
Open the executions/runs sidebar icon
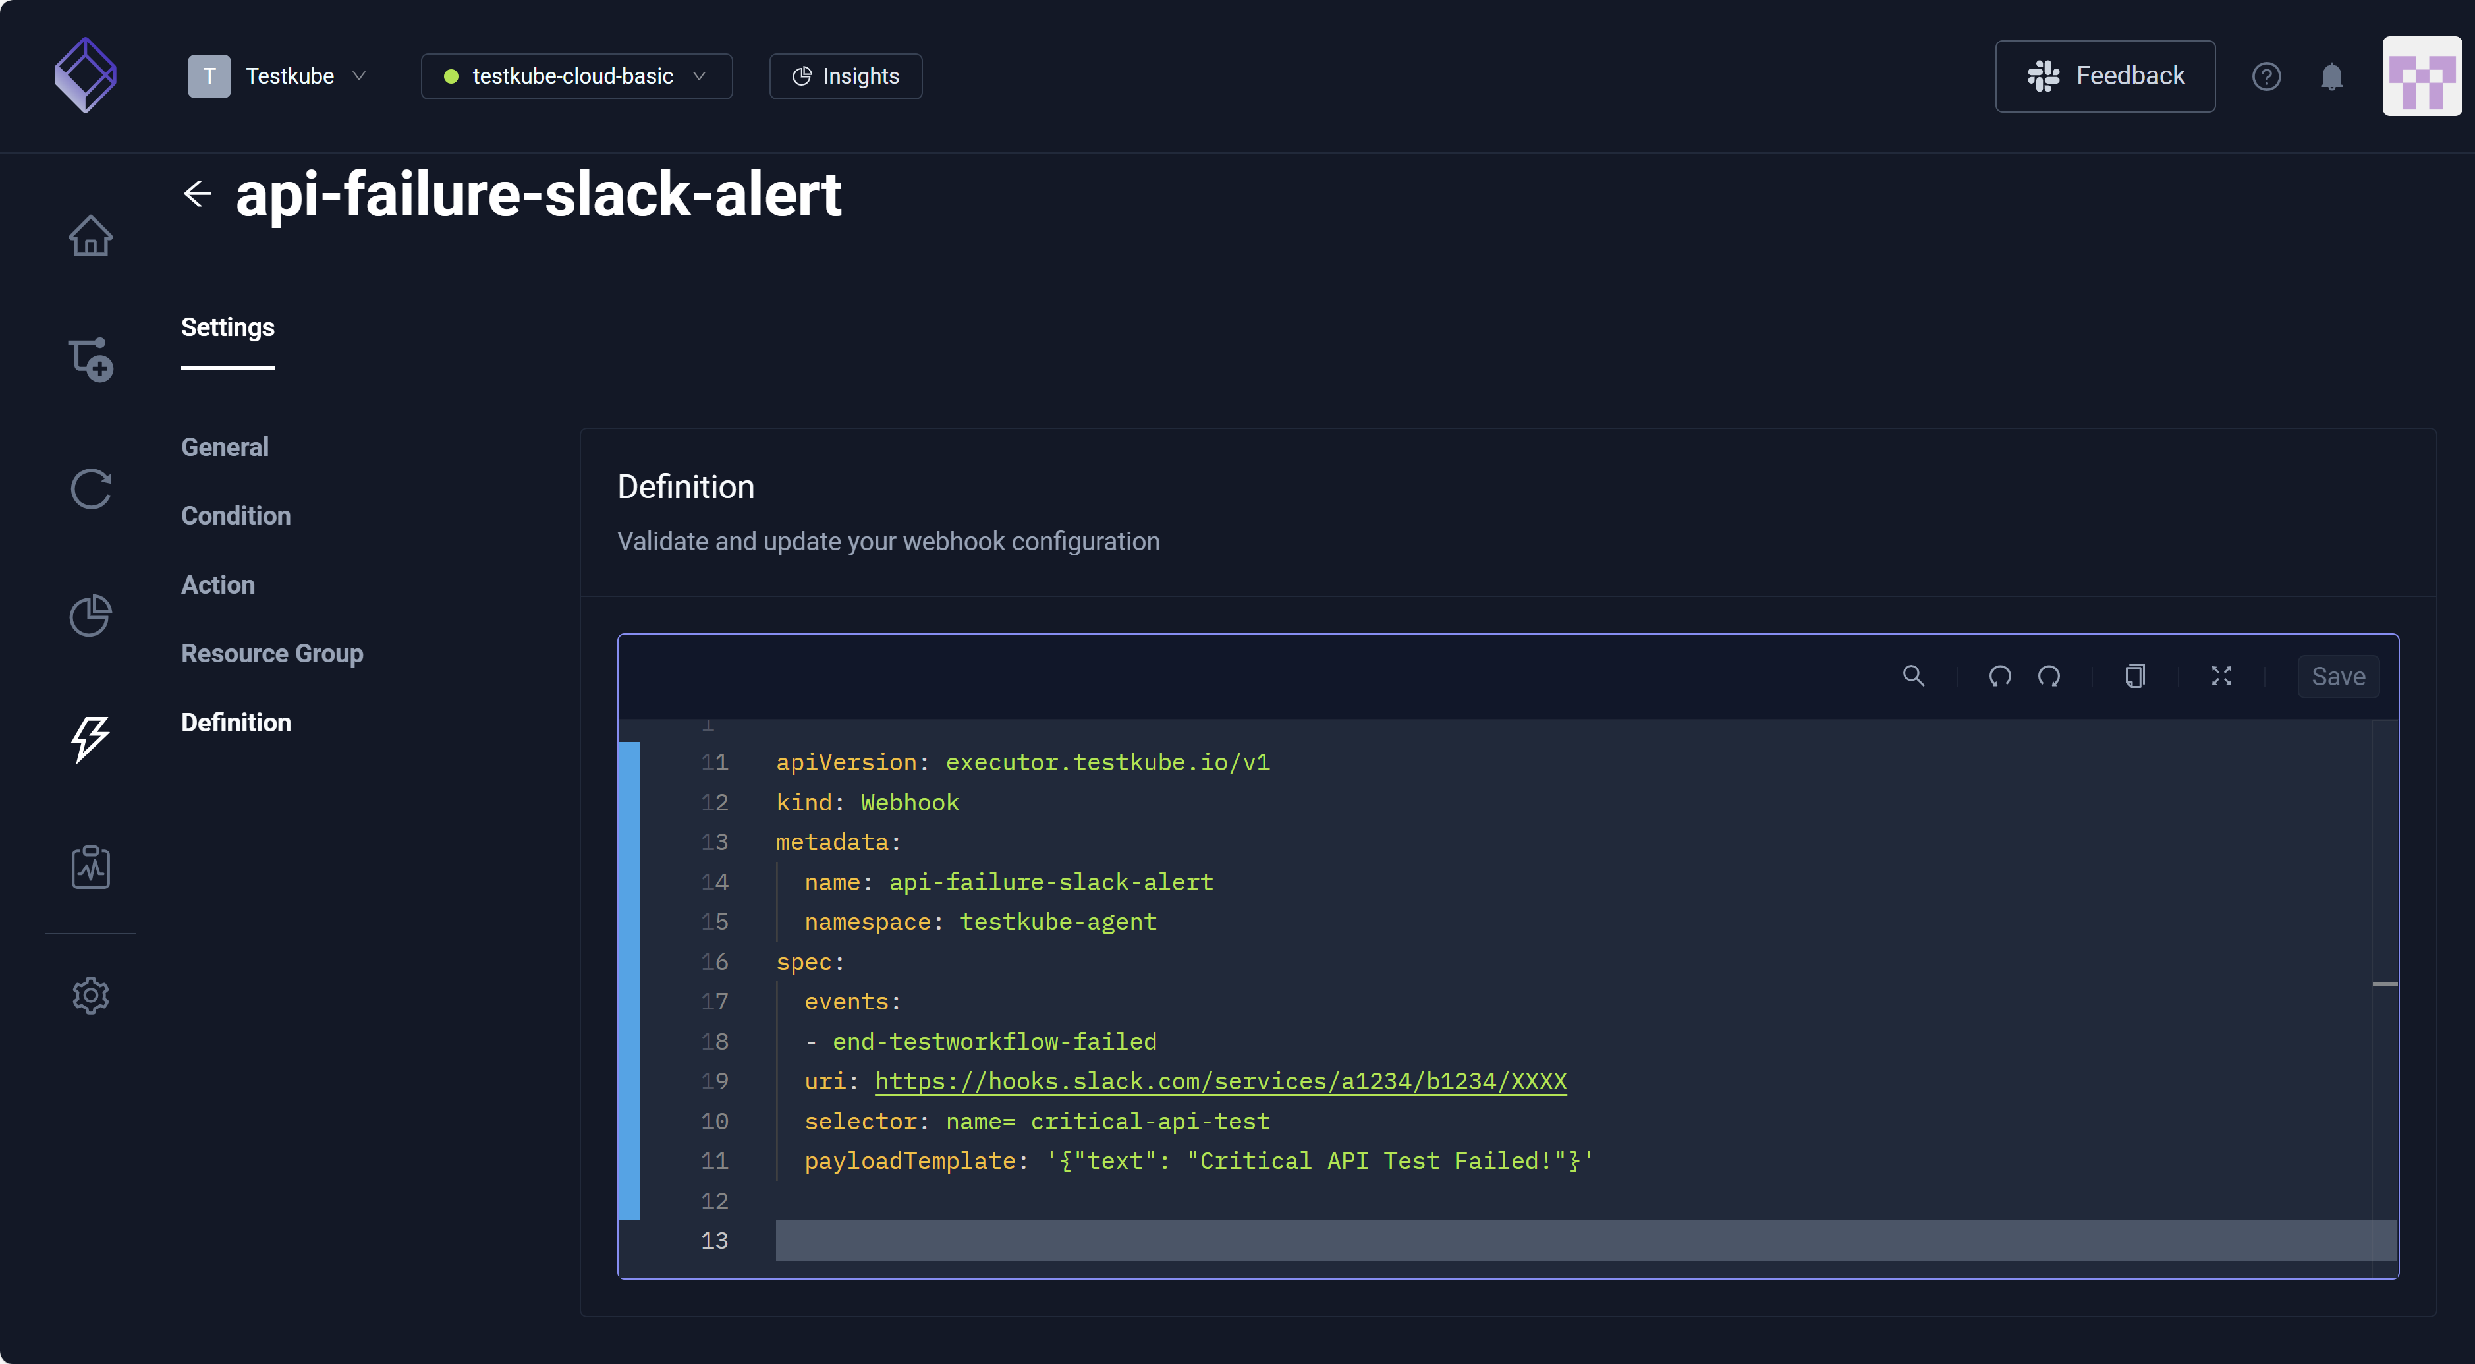coord(90,490)
